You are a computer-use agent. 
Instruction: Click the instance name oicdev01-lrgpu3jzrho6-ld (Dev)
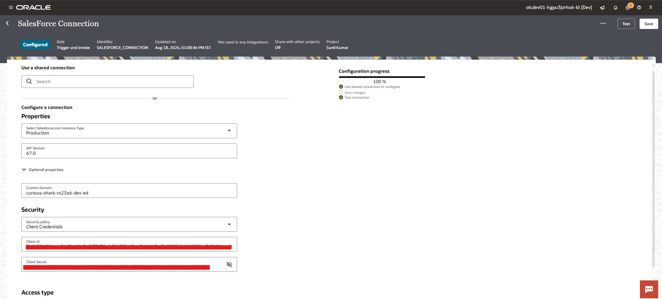[x=559, y=7]
